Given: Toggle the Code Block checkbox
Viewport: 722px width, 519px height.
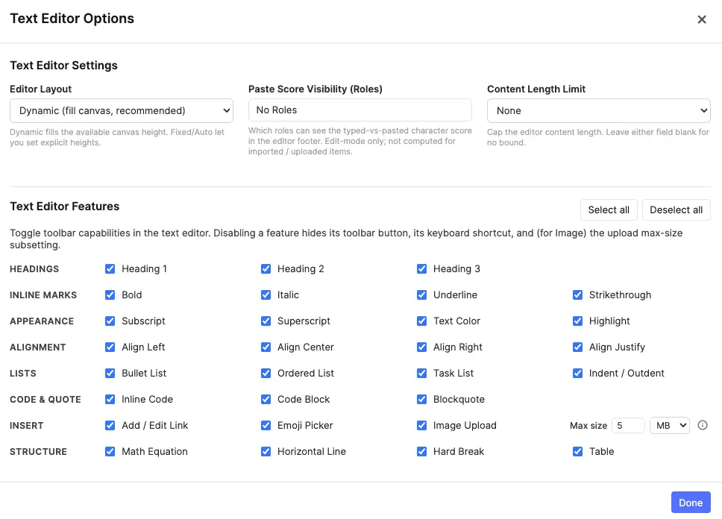Looking at the screenshot, I should 266,399.
